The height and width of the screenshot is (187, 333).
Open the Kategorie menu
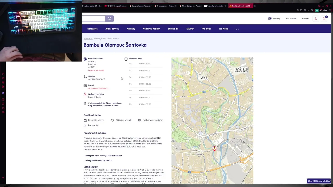[x=92, y=29]
